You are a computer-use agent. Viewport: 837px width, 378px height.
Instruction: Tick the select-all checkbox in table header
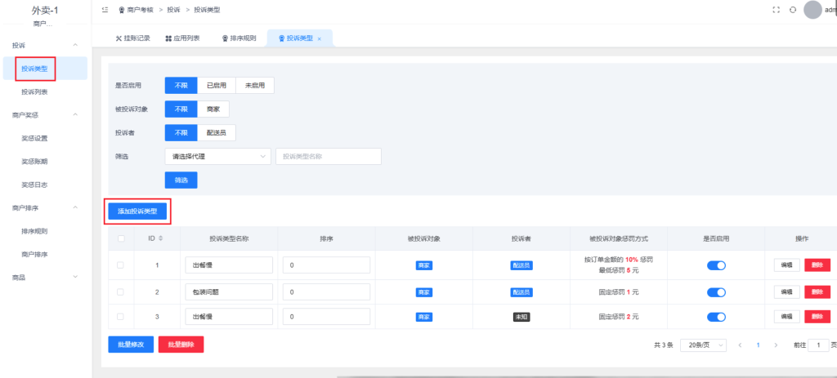coord(121,238)
